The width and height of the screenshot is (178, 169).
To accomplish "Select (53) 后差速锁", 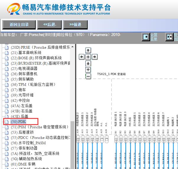I will (22, 132).
